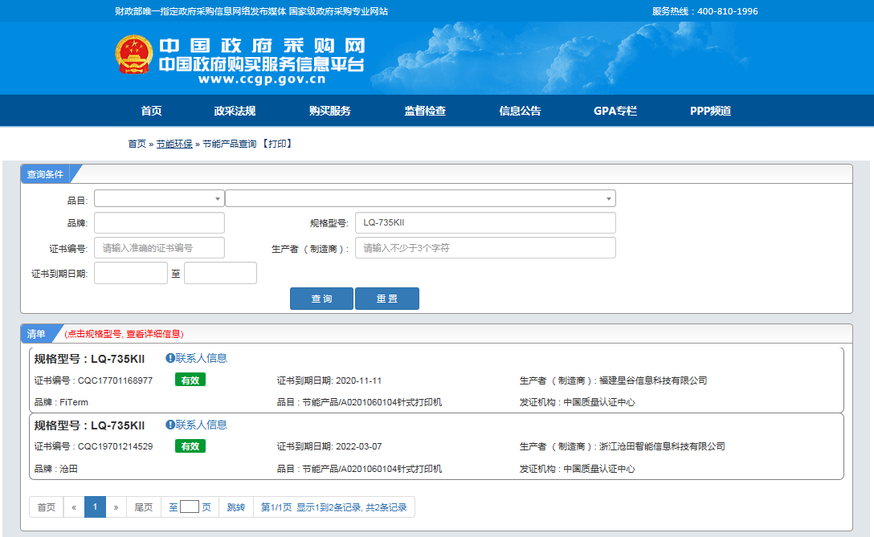
Task: Click 有效 badge for certificate CQC19701214529
Action: pyautogui.click(x=190, y=446)
